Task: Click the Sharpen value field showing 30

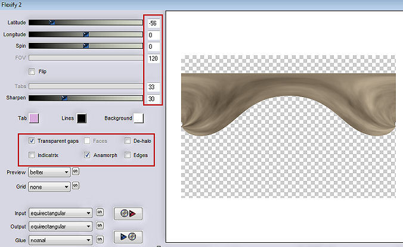Action: point(153,99)
